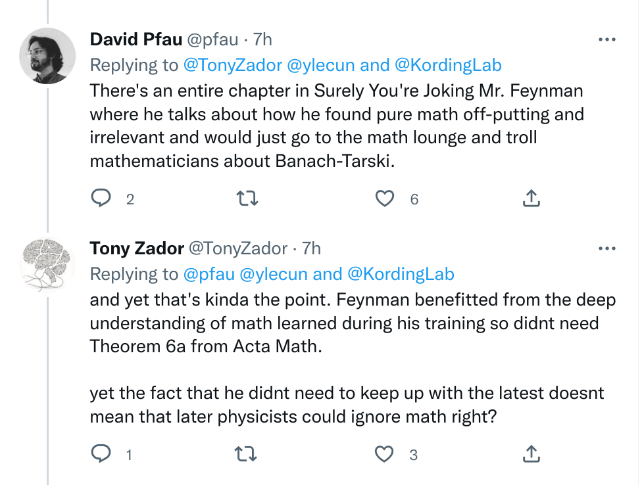Retweet Tony Zador's tweet
This screenshot has height=485, width=642.
tap(247, 454)
